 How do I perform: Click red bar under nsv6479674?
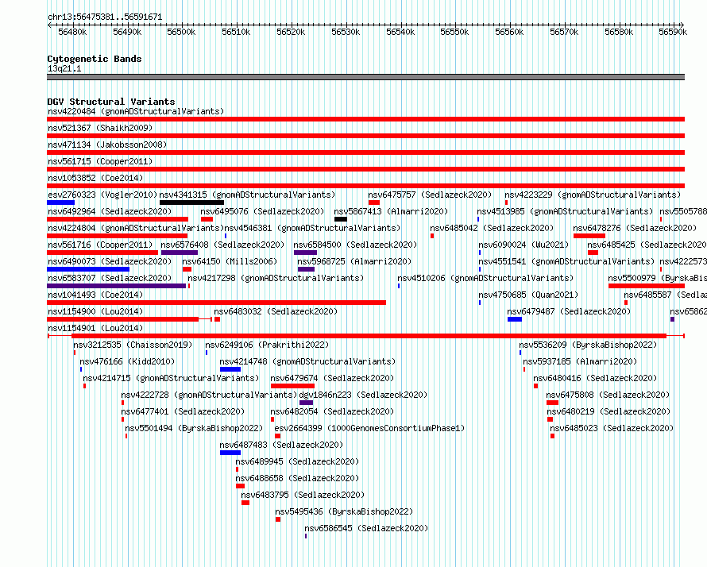(x=292, y=386)
